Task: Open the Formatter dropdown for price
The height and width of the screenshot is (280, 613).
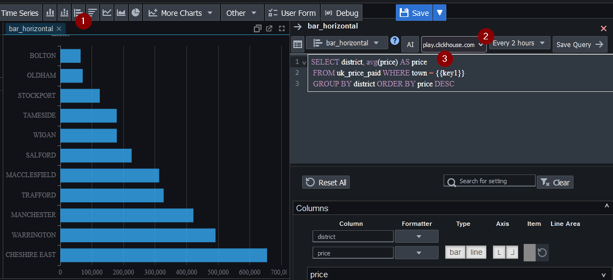Action: pos(417,253)
